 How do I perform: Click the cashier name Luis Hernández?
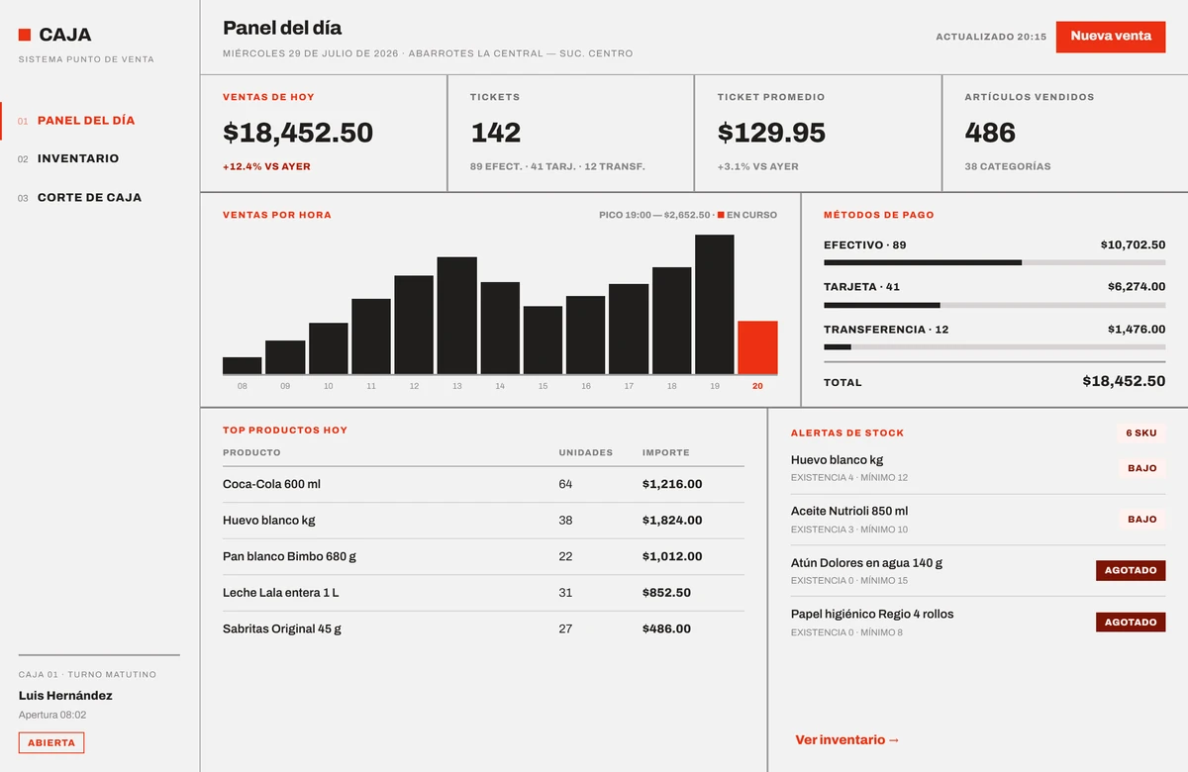[65, 696]
